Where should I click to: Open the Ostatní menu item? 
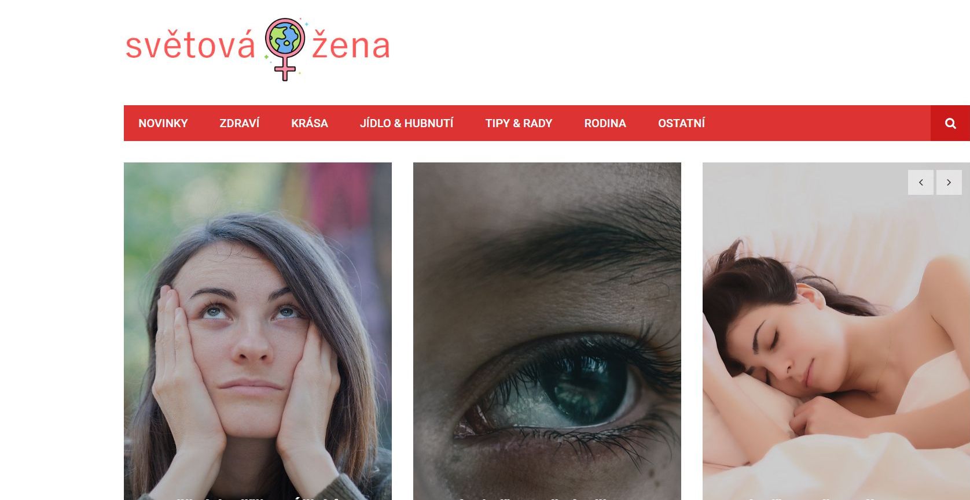[681, 123]
